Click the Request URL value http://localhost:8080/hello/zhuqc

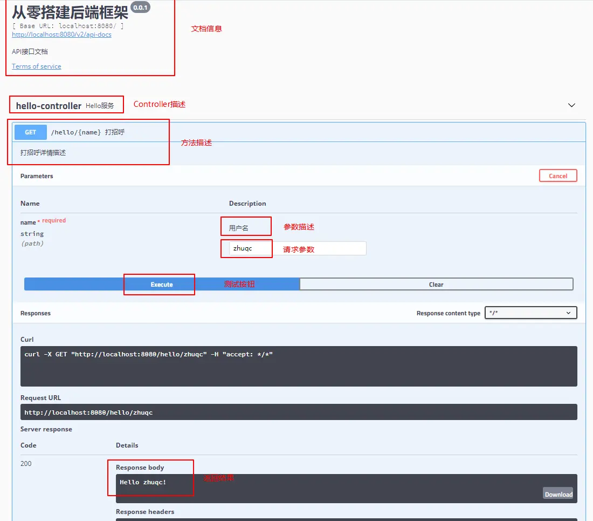click(88, 412)
